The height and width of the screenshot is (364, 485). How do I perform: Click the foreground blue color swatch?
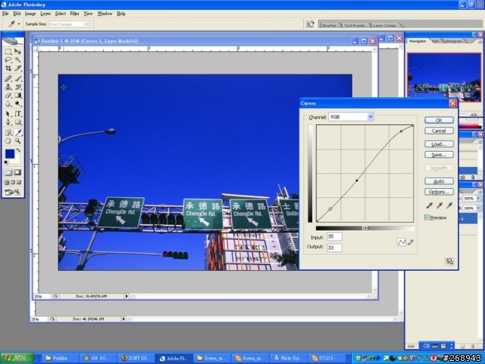click(10, 154)
